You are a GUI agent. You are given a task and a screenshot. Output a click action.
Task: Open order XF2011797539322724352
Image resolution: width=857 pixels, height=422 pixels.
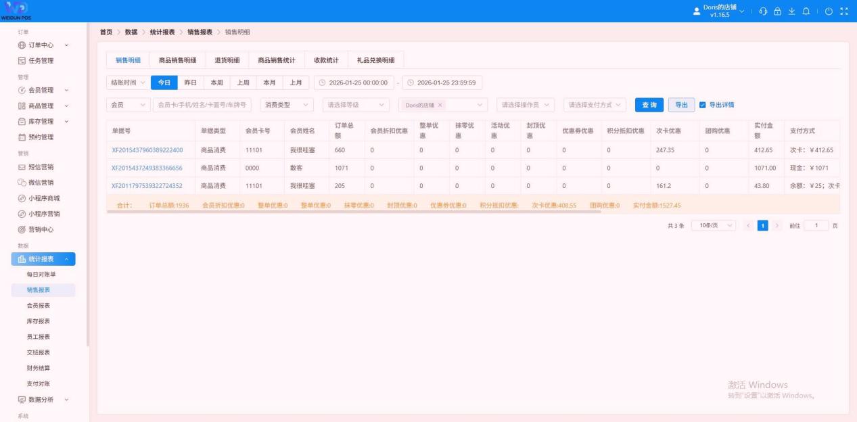(147, 185)
